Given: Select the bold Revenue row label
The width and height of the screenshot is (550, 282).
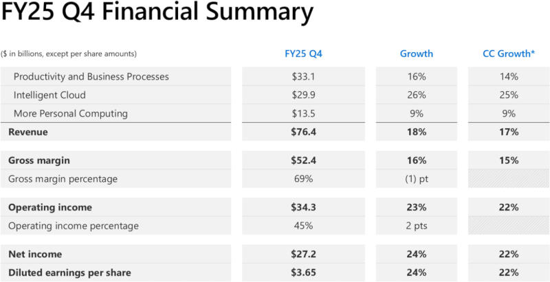Looking at the screenshot, I should click(x=28, y=132).
